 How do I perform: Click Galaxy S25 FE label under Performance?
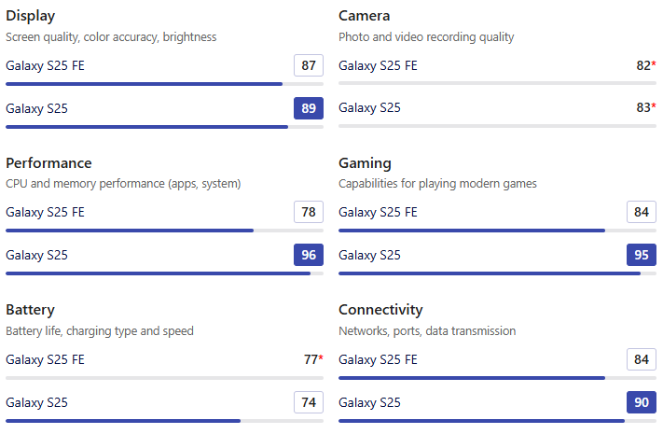(x=46, y=212)
